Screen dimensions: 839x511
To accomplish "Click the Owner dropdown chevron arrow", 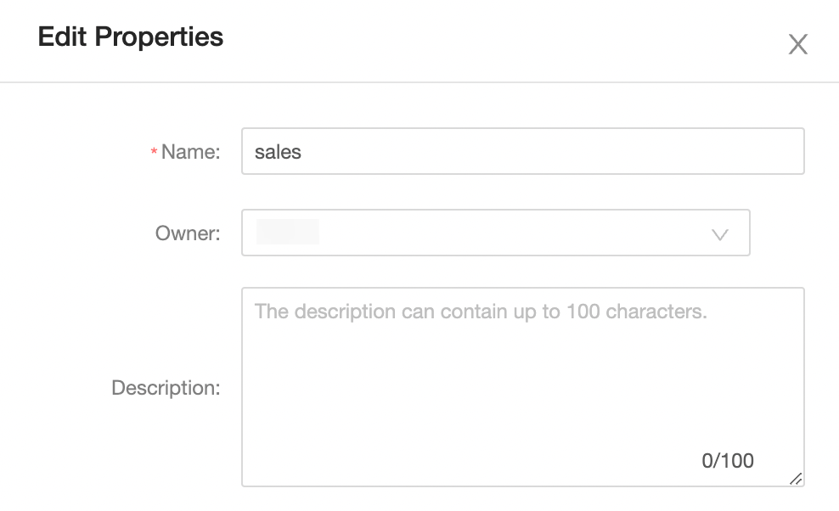I will point(720,234).
